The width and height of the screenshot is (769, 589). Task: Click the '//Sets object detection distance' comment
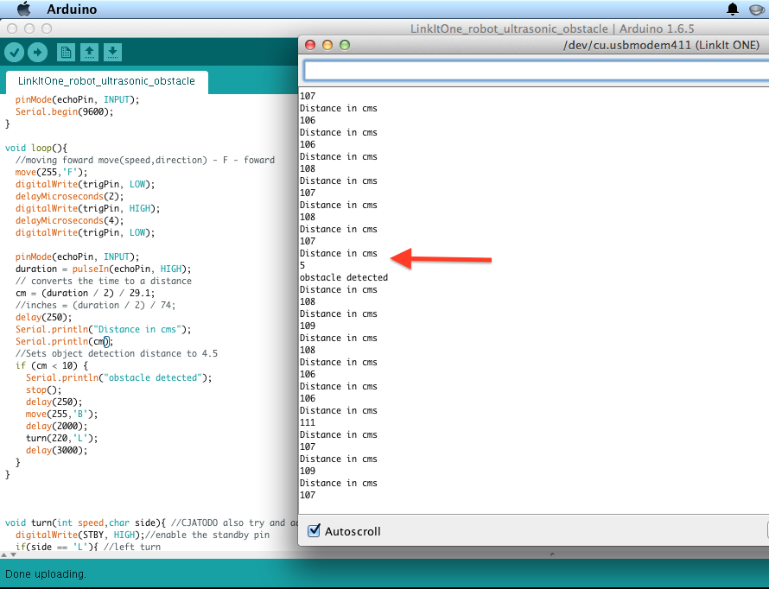tap(117, 353)
